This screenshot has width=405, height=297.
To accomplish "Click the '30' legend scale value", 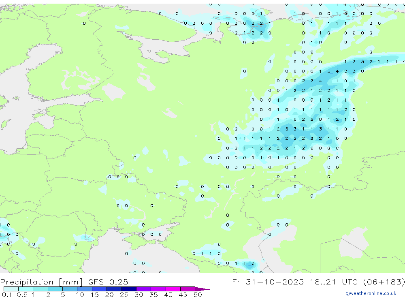I will [139, 295].
